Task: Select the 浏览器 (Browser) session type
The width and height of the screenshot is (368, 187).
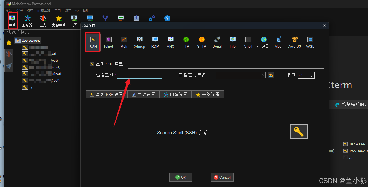Action: 263,42
